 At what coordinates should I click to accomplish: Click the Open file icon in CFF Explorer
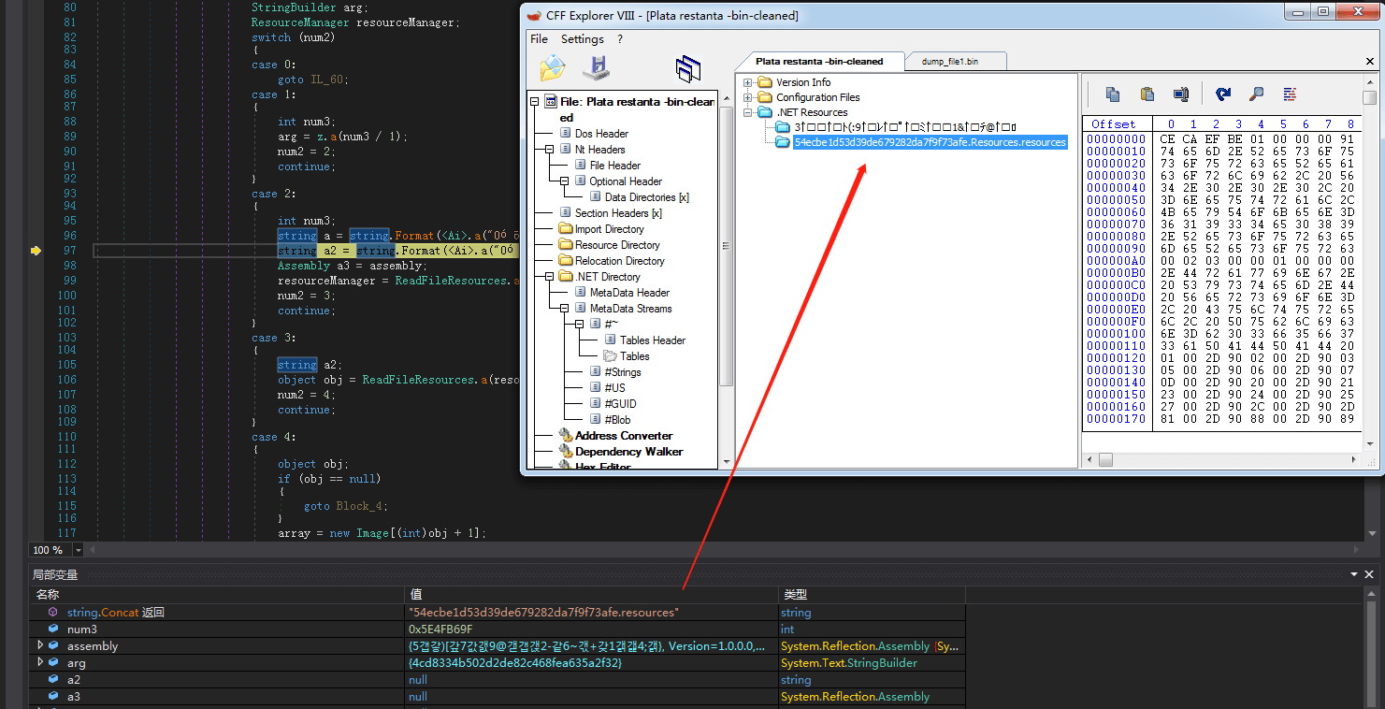click(553, 68)
